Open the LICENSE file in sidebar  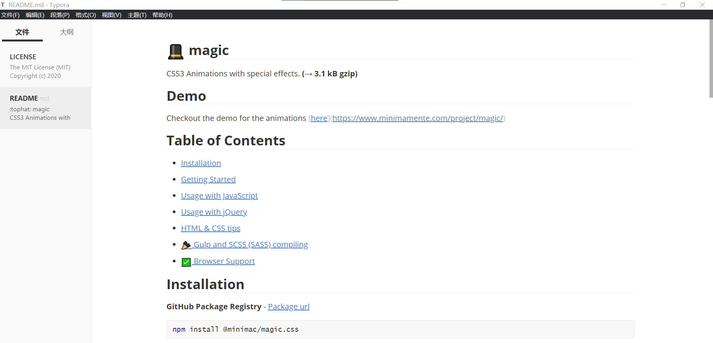click(x=45, y=66)
